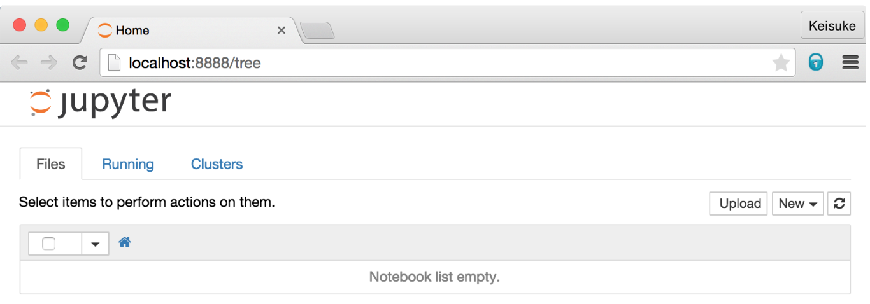Click the localhost address bar
The width and height of the screenshot is (870, 304).
tap(446, 63)
